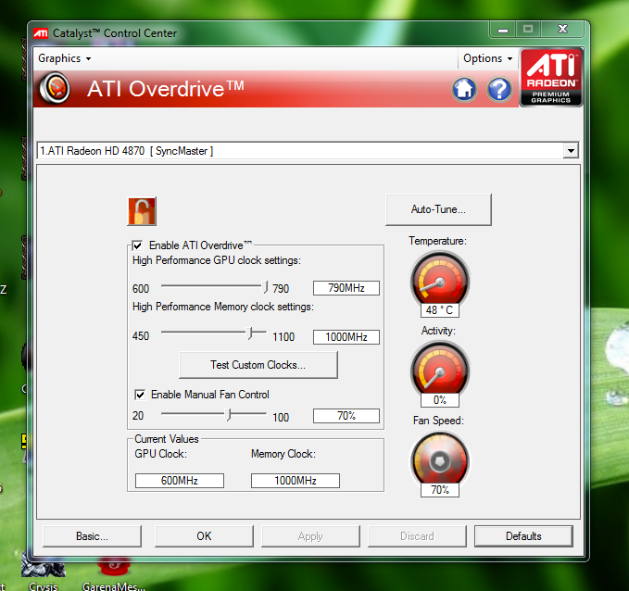Click the 1000MHz memory clock value field

tap(346, 337)
